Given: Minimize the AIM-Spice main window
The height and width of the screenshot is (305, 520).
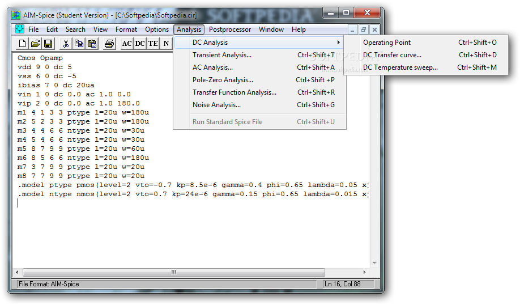Looking at the screenshot, I should (331, 13).
